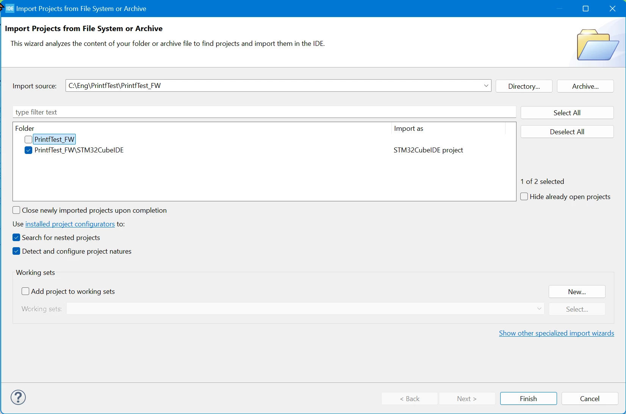Show other specialized import wizards

tap(556, 333)
